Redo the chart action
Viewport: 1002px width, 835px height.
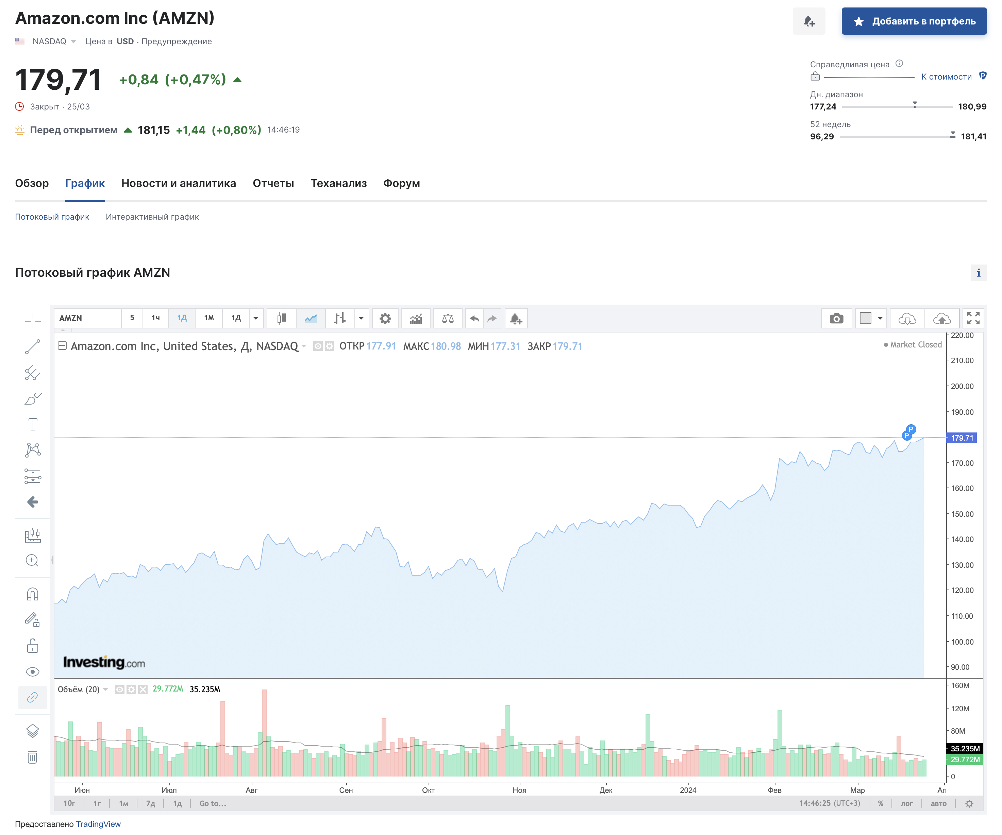click(x=492, y=318)
